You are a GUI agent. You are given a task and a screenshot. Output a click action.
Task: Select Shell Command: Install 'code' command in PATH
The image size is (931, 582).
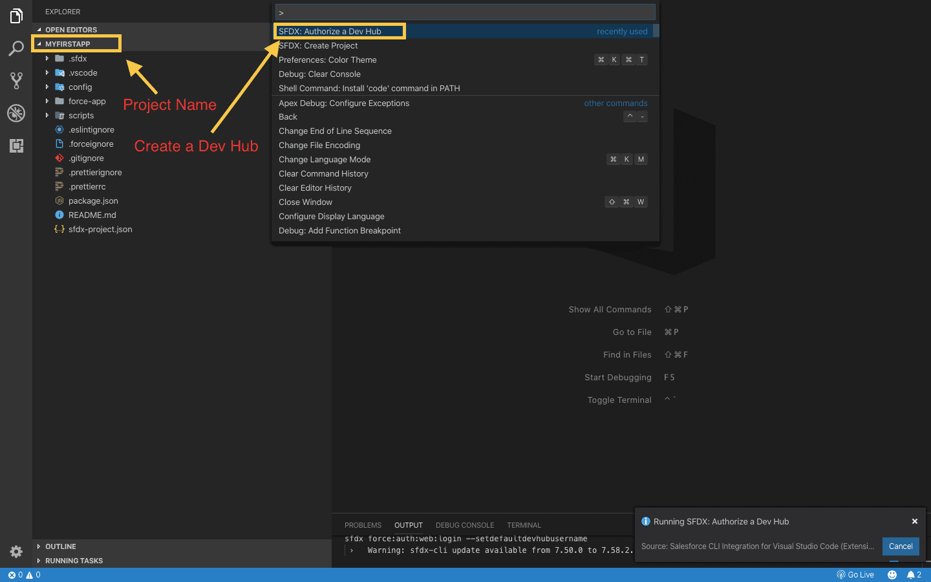click(x=462, y=88)
